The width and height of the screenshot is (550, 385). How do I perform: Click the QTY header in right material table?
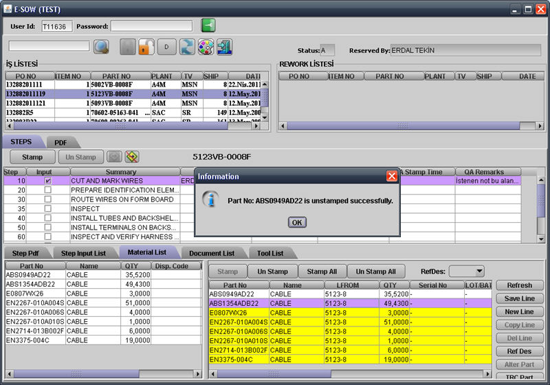(394, 285)
